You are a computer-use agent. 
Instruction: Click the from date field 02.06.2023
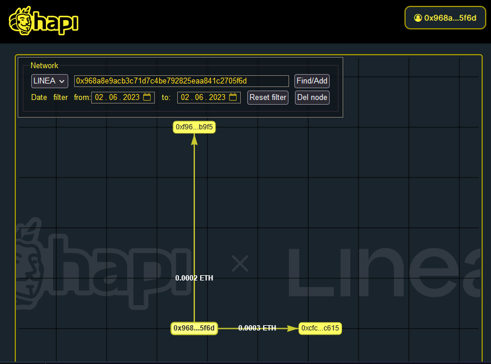(x=122, y=97)
